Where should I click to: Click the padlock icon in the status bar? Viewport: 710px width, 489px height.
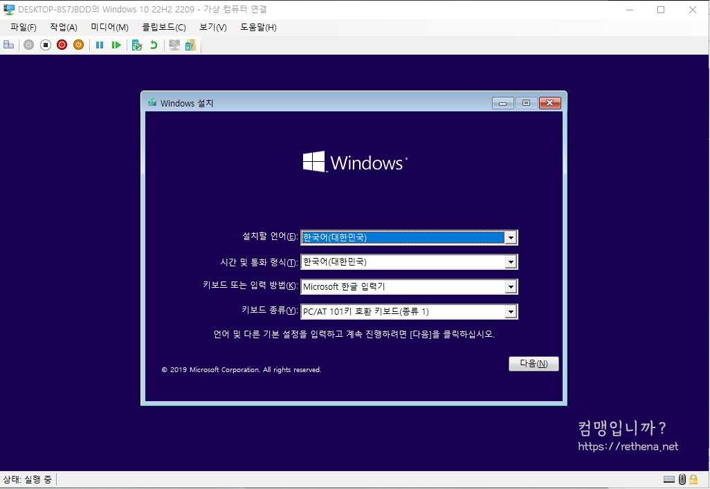[693, 479]
